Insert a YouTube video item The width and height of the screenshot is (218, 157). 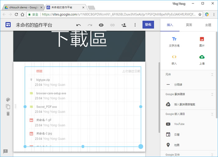[x=179, y=124]
